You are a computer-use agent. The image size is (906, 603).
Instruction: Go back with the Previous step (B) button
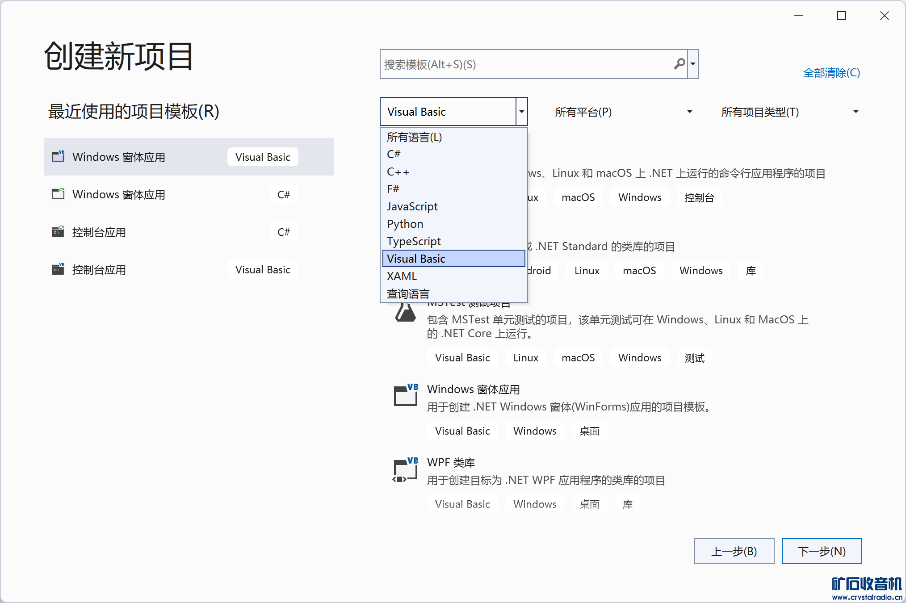[x=734, y=551]
